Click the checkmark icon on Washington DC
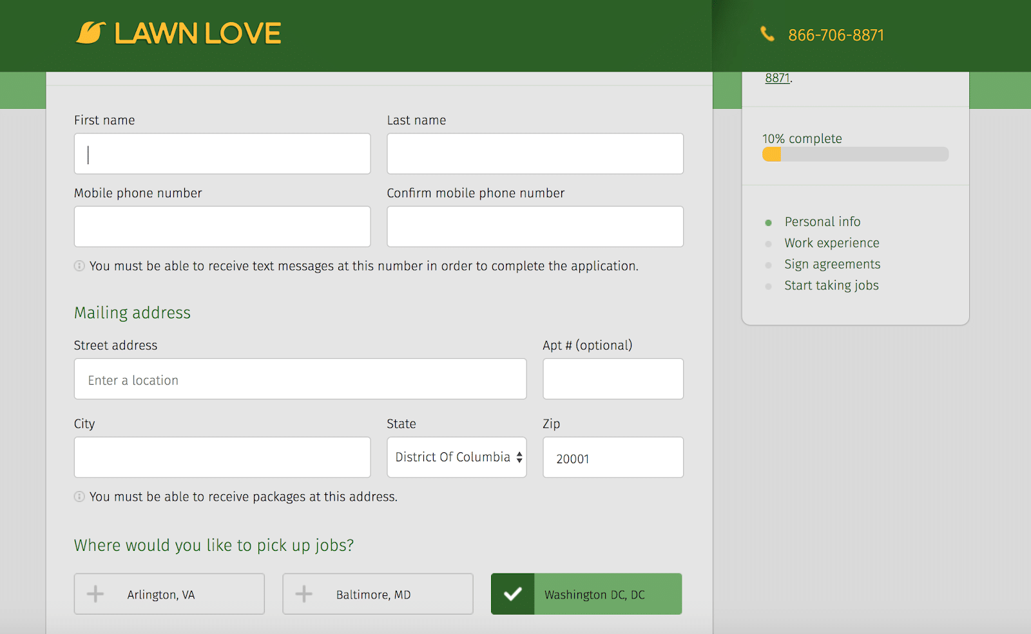 (x=513, y=594)
